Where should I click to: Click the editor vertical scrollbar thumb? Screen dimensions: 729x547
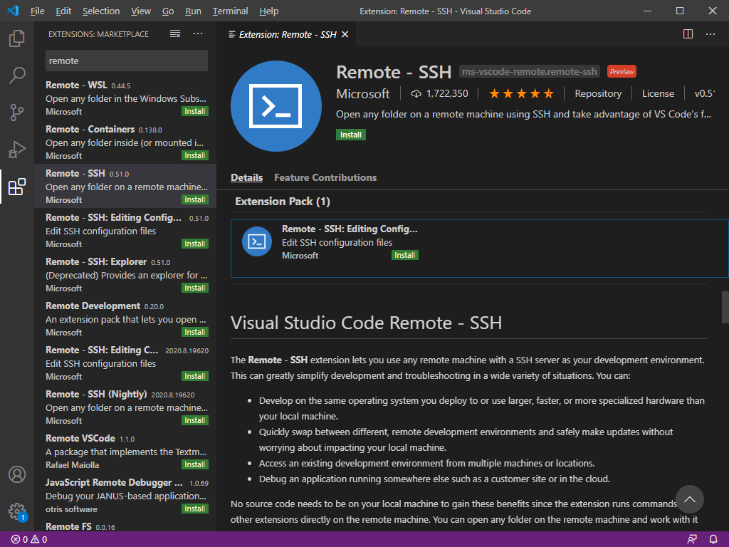point(725,307)
